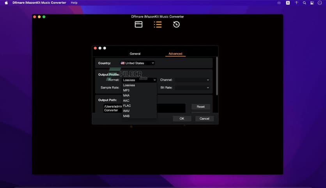Screen dimensions: 326x188
Task: Click the input source A icon
Action: pos(288,3)
